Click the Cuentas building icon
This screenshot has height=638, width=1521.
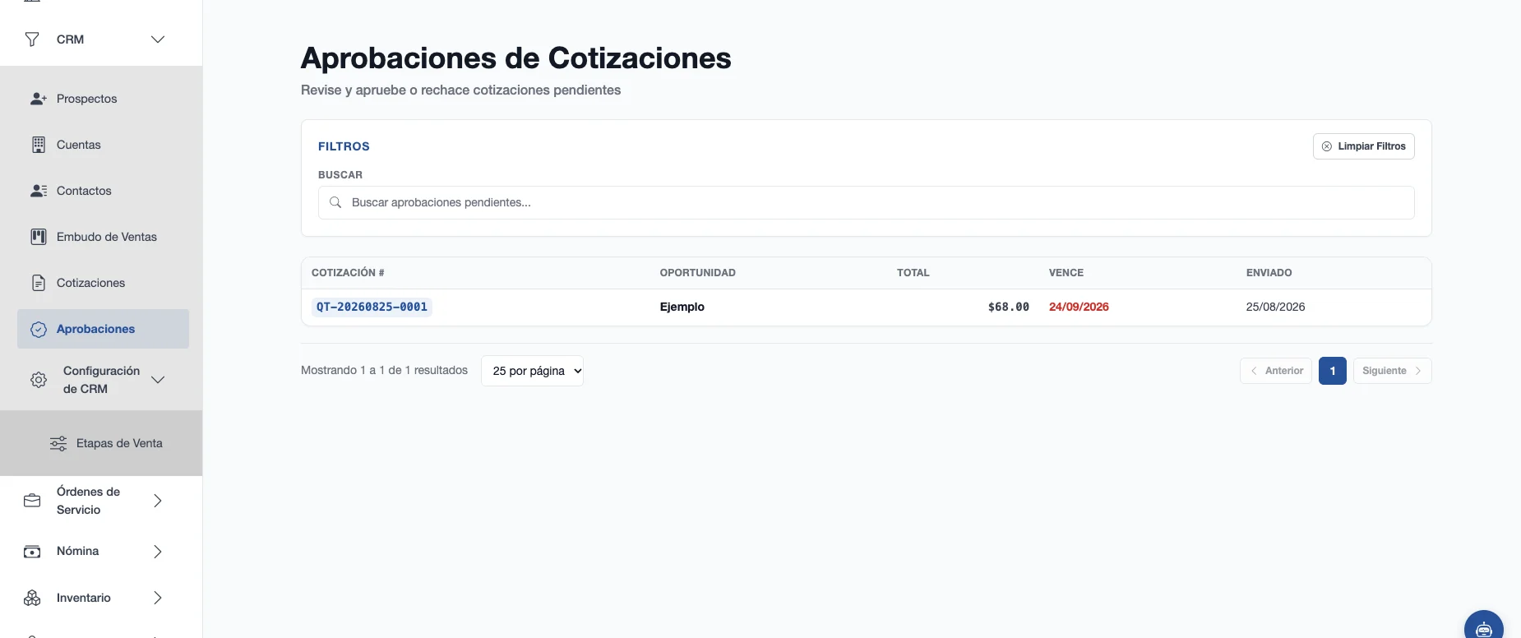[39, 145]
